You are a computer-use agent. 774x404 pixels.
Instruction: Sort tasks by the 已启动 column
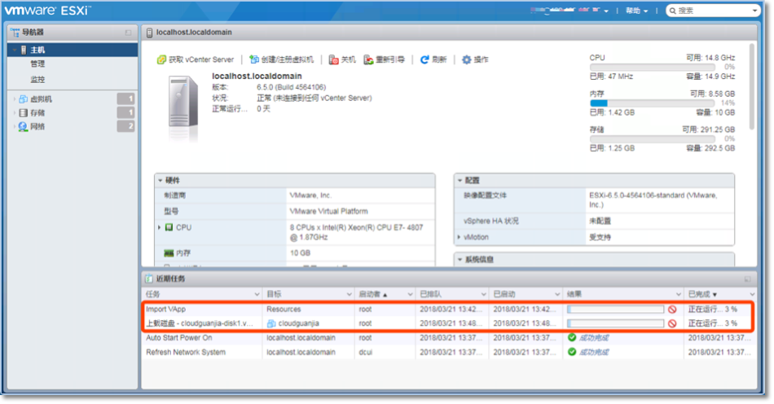click(504, 295)
